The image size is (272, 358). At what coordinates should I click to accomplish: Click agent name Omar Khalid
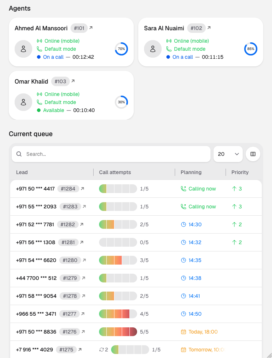31,81
